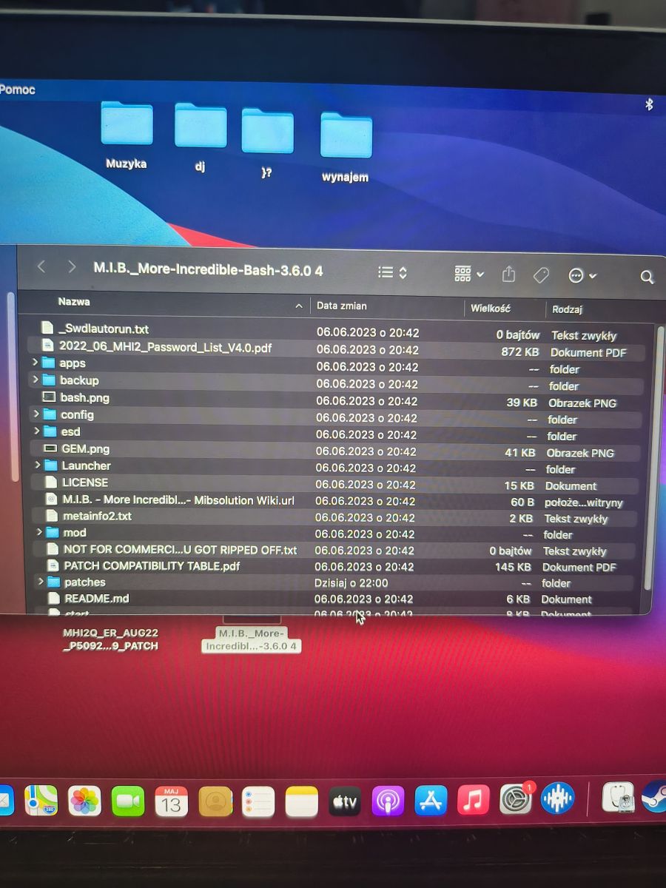Sort by the Data zmian column header
This screenshot has height=888, width=666.
click(342, 306)
